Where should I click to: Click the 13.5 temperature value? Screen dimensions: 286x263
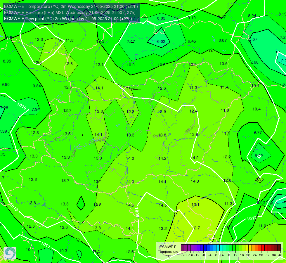[x=67, y=134]
